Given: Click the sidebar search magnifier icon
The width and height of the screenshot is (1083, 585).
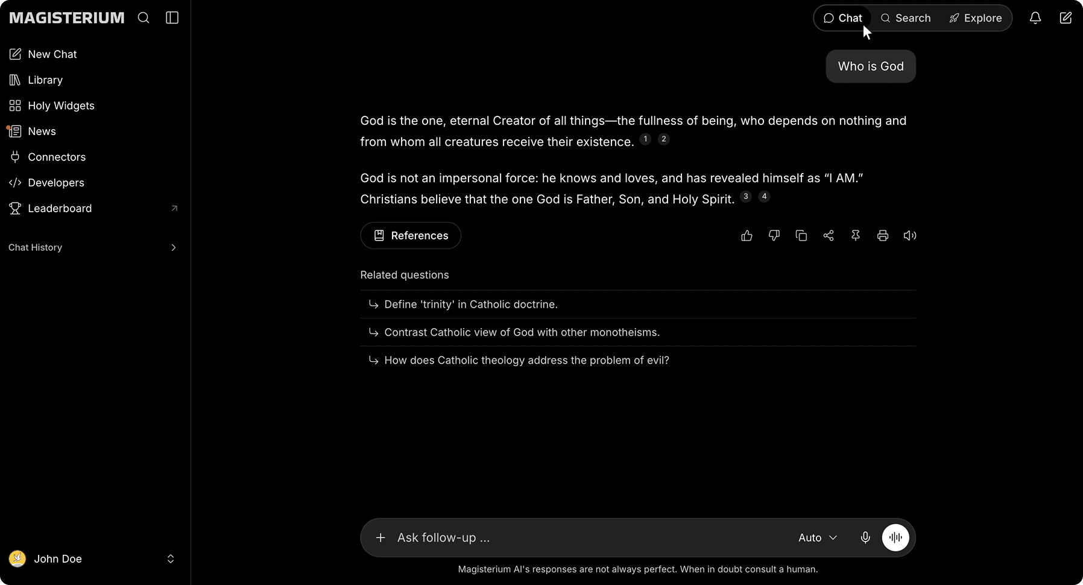Looking at the screenshot, I should coord(144,18).
